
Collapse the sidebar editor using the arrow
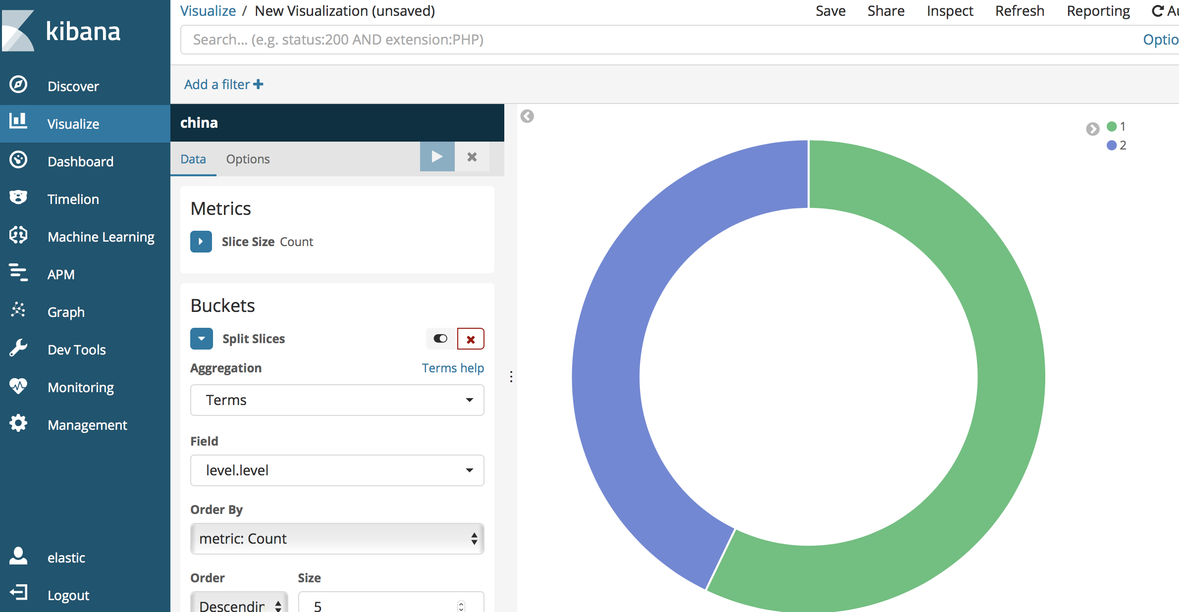pos(527,116)
